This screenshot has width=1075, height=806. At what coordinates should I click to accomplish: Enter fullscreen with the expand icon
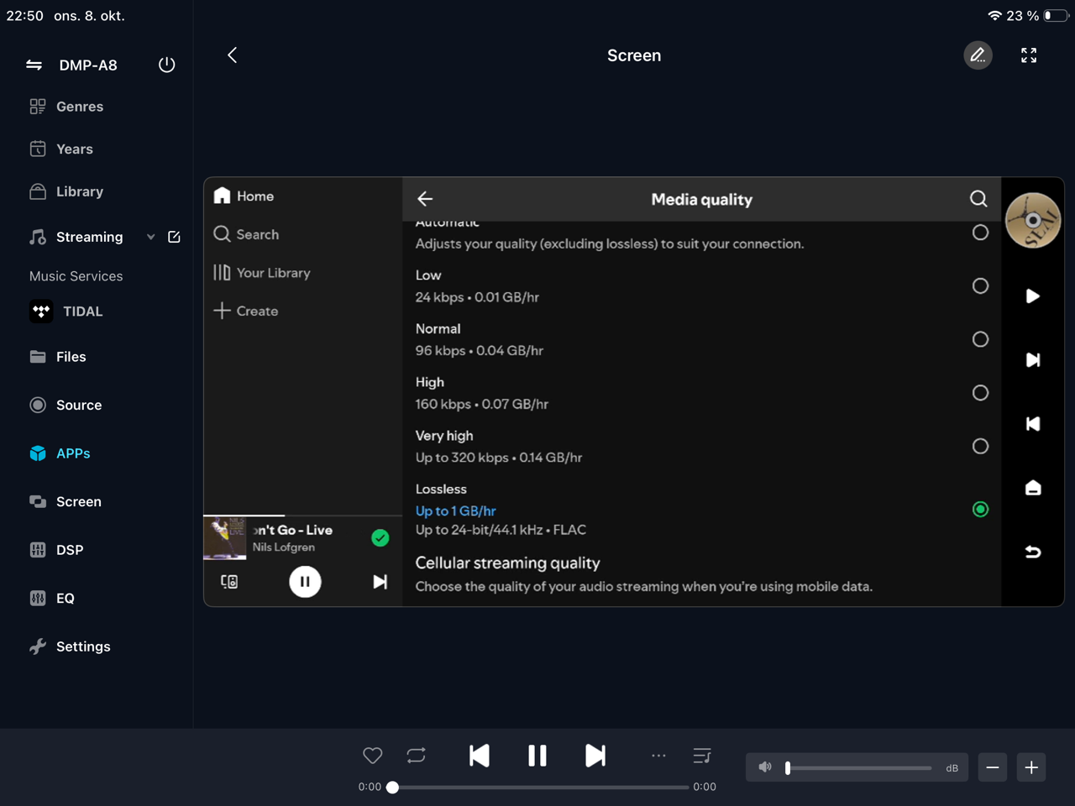[1029, 55]
